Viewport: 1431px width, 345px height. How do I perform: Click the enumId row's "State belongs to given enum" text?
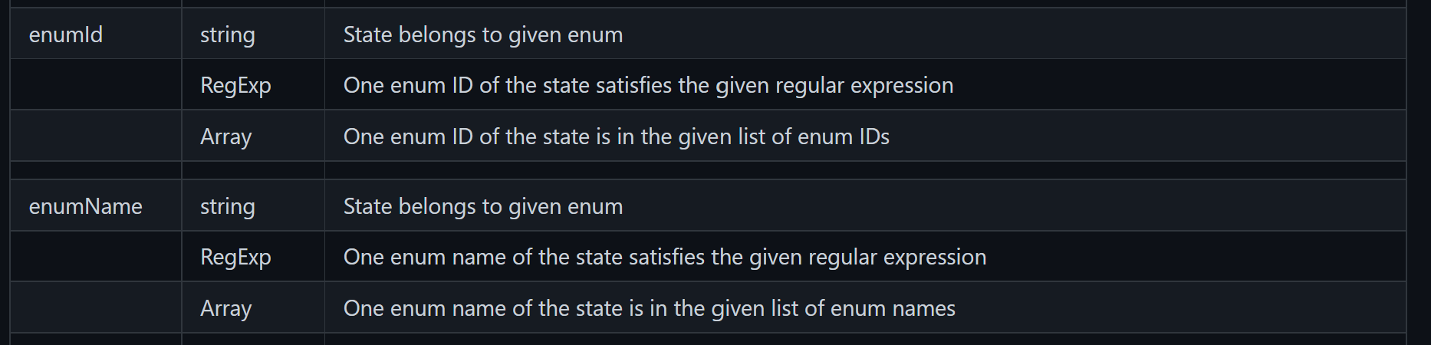point(482,34)
